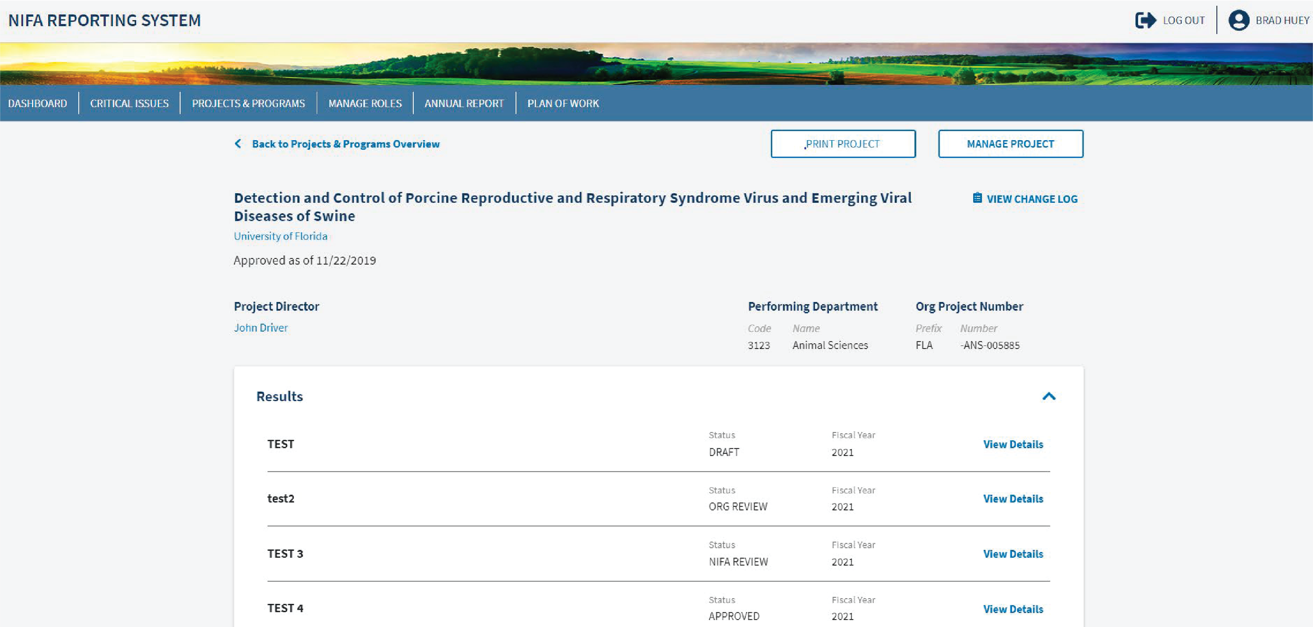View details for test2 result

(x=1013, y=499)
